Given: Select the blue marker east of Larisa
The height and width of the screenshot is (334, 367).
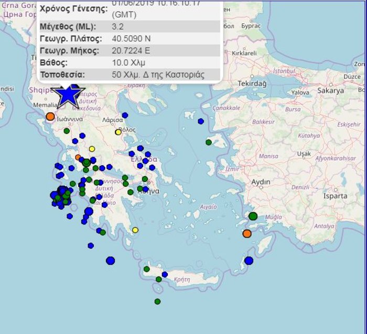Looking at the screenshot, I should tap(125, 115).
